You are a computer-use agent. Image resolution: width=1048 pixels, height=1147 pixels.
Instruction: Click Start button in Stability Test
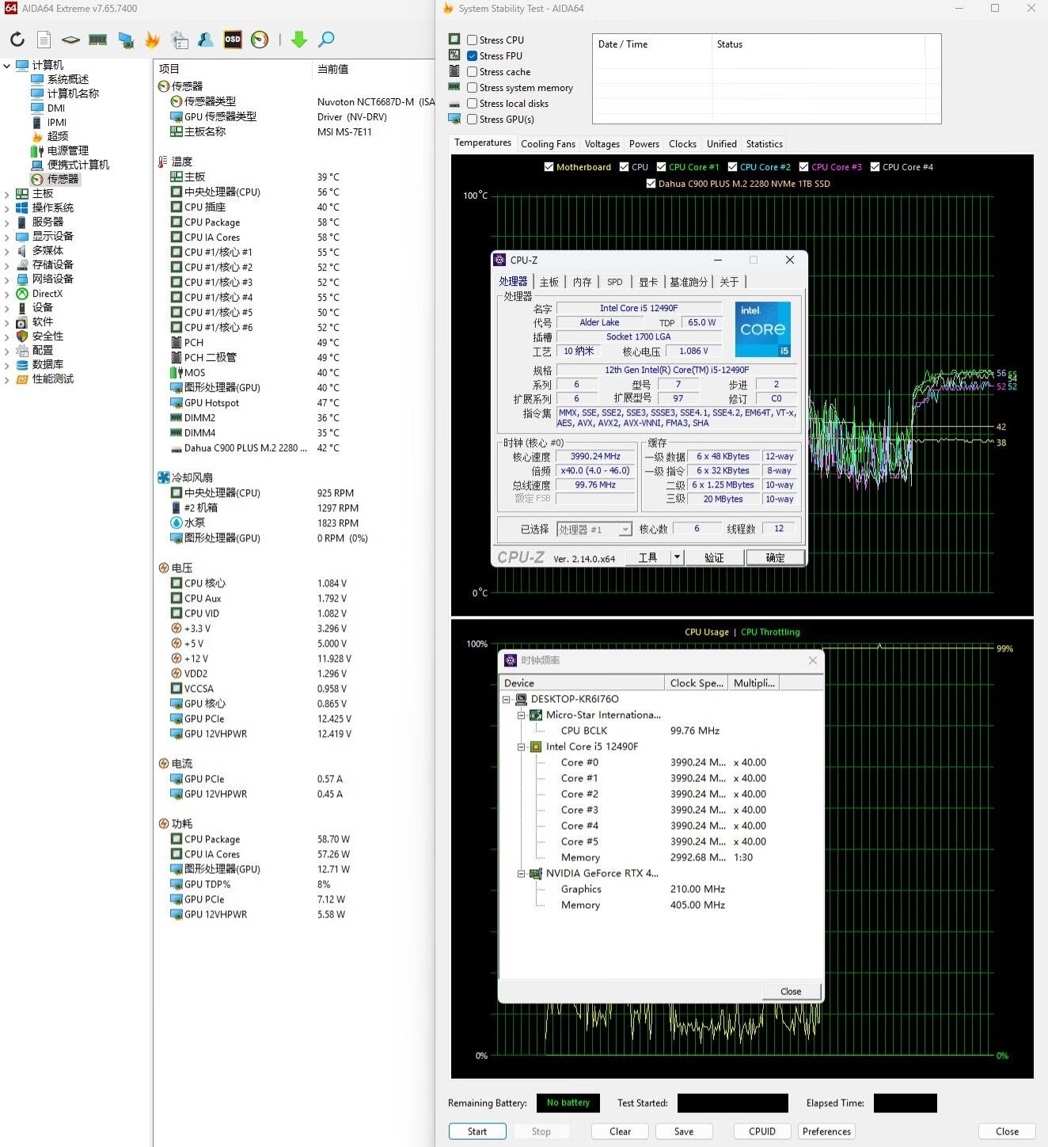477,1131
